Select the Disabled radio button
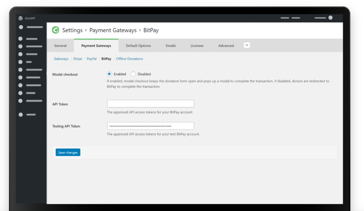This screenshot has width=364, height=211. pos(133,74)
